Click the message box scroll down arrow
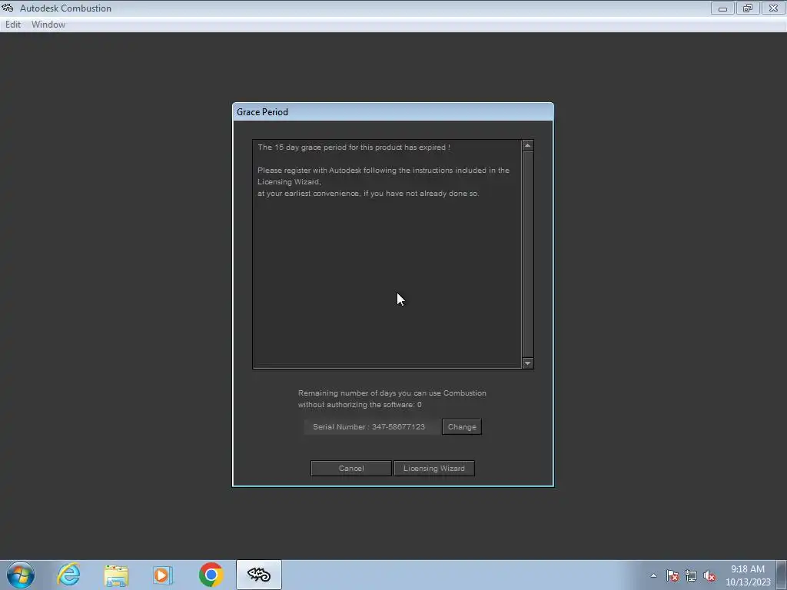787x590 pixels. [x=527, y=363]
